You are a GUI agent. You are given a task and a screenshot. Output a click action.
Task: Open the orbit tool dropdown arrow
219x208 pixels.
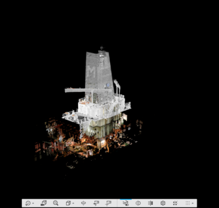coord(33,203)
